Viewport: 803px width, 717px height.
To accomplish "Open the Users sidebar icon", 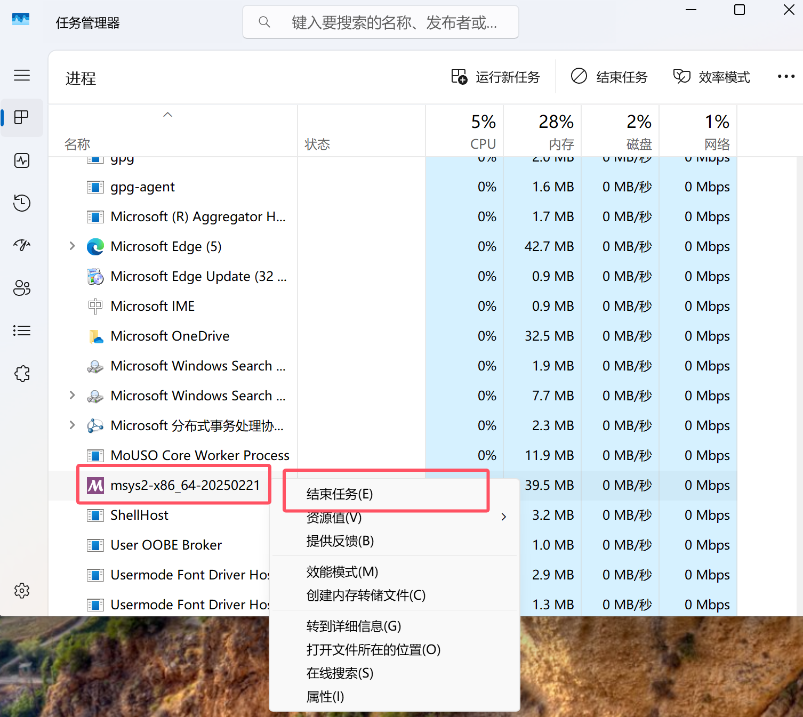I will 22,288.
